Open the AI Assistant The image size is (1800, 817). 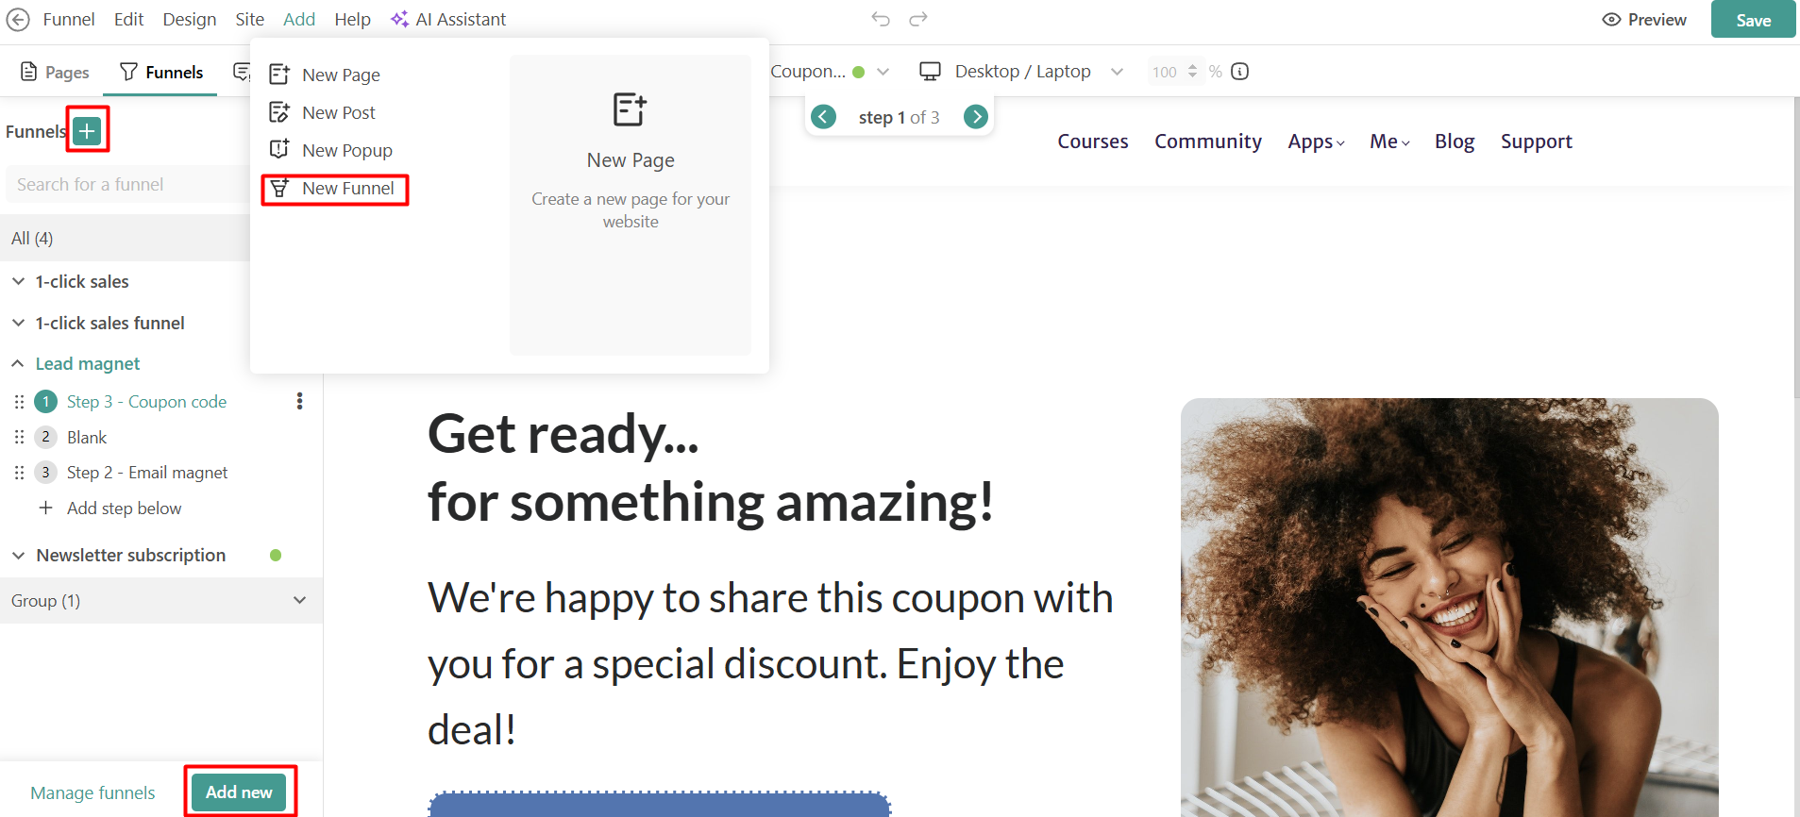point(448,19)
